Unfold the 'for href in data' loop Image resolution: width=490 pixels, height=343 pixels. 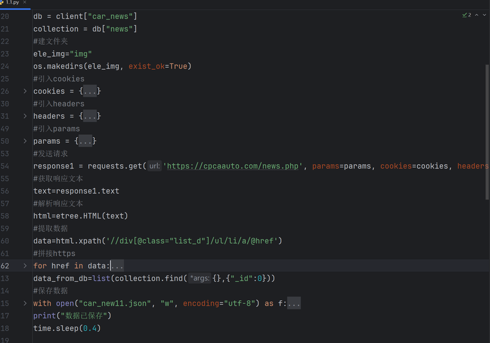pyautogui.click(x=25, y=266)
